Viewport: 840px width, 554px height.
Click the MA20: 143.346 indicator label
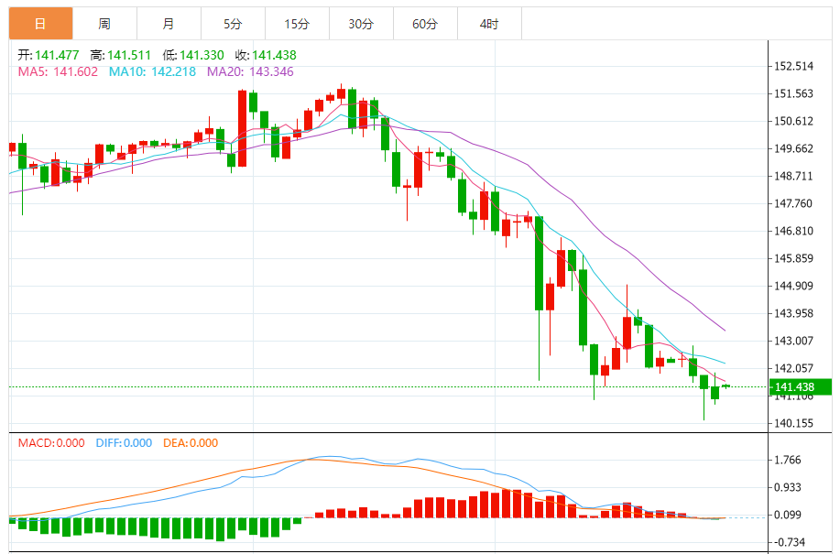click(x=250, y=71)
